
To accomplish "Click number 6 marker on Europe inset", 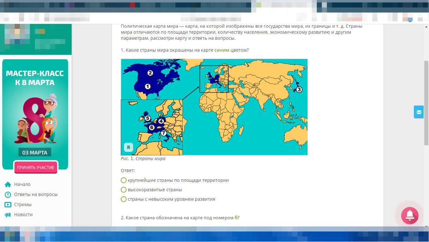I will pyautogui.click(x=152, y=127).
